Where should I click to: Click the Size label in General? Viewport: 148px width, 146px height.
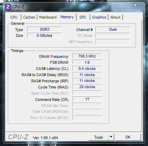coord(19,35)
